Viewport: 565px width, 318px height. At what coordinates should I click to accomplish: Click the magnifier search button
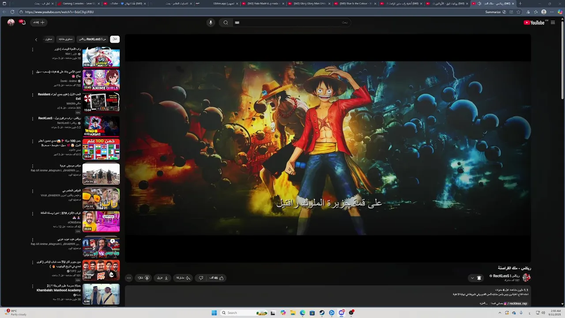226,23
